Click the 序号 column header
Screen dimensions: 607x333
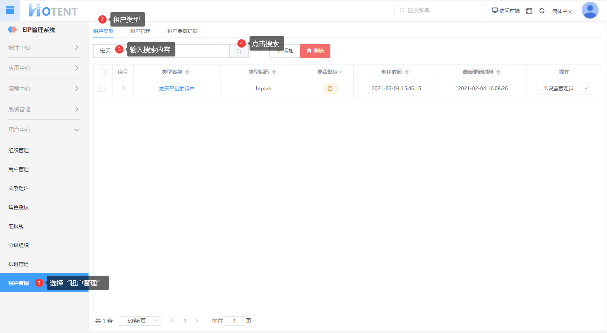point(123,72)
